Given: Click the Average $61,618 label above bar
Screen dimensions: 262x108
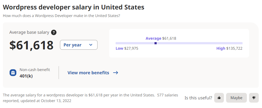Looking at the screenshot, I should point(161,38).
